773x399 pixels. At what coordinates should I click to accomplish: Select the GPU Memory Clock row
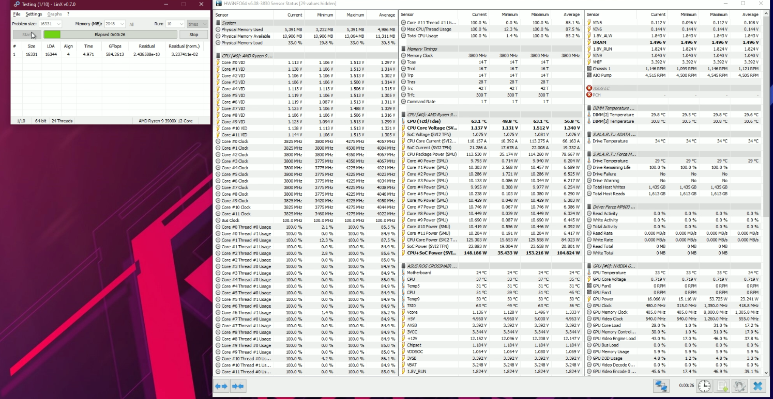[x=674, y=312]
